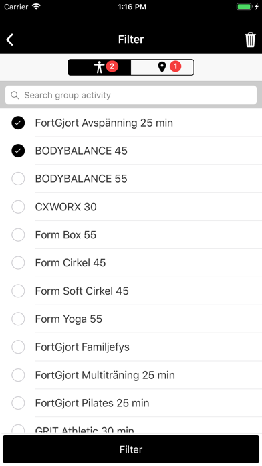Select FortGjort Familjefys row
The height and width of the screenshot is (466, 262).
pos(131,347)
